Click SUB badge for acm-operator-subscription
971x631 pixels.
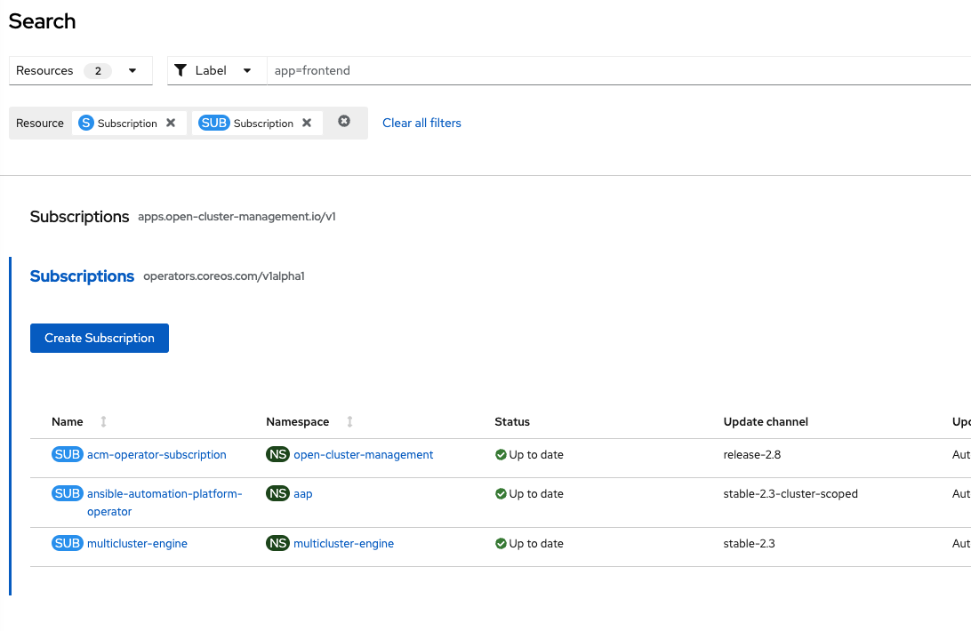point(68,455)
